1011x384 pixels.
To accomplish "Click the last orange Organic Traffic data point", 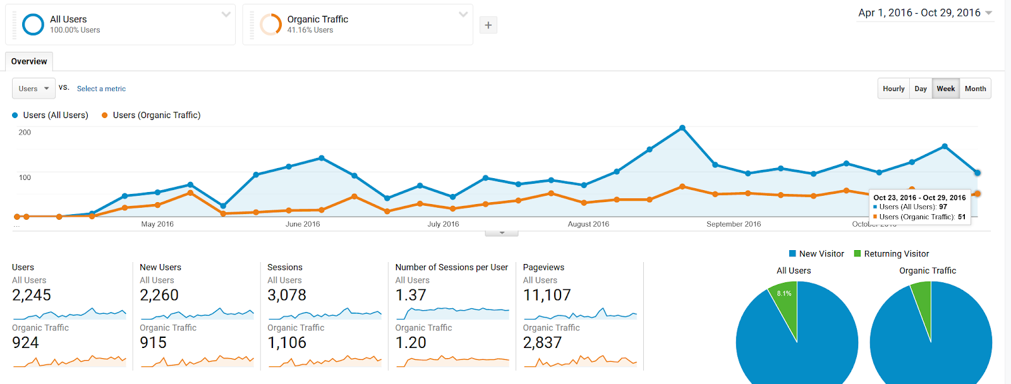I will [978, 194].
